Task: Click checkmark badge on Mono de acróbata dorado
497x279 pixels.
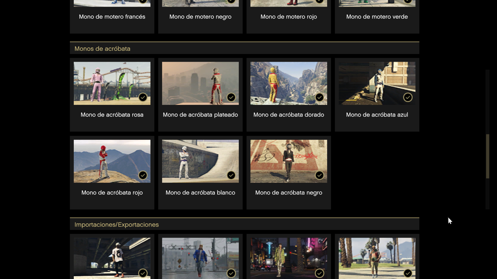Action: (319, 97)
